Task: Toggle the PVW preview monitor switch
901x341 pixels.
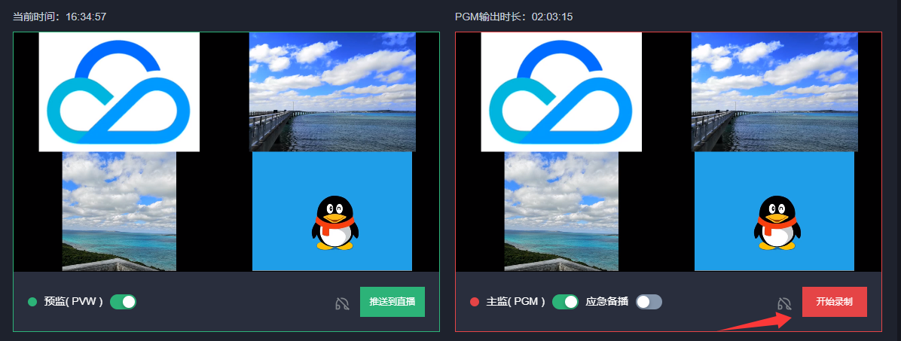Action: (x=123, y=301)
